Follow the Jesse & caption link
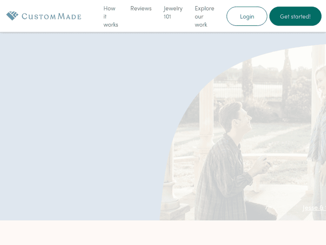Image resolution: width=326 pixels, height=245 pixels. [x=314, y=208]
